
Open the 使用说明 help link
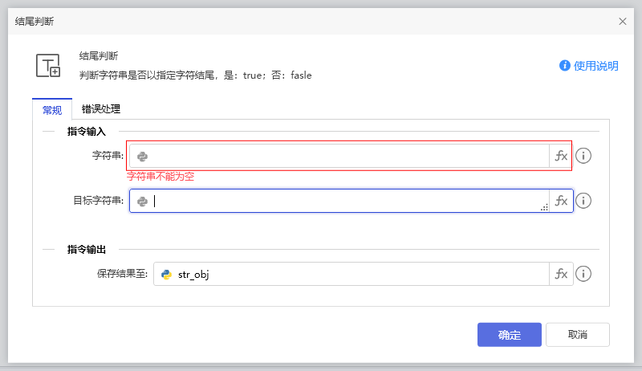[589, 66]
